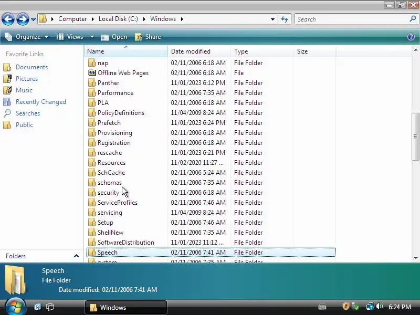
Task: Select the SchCache folder icon
Action: [92, 173]
